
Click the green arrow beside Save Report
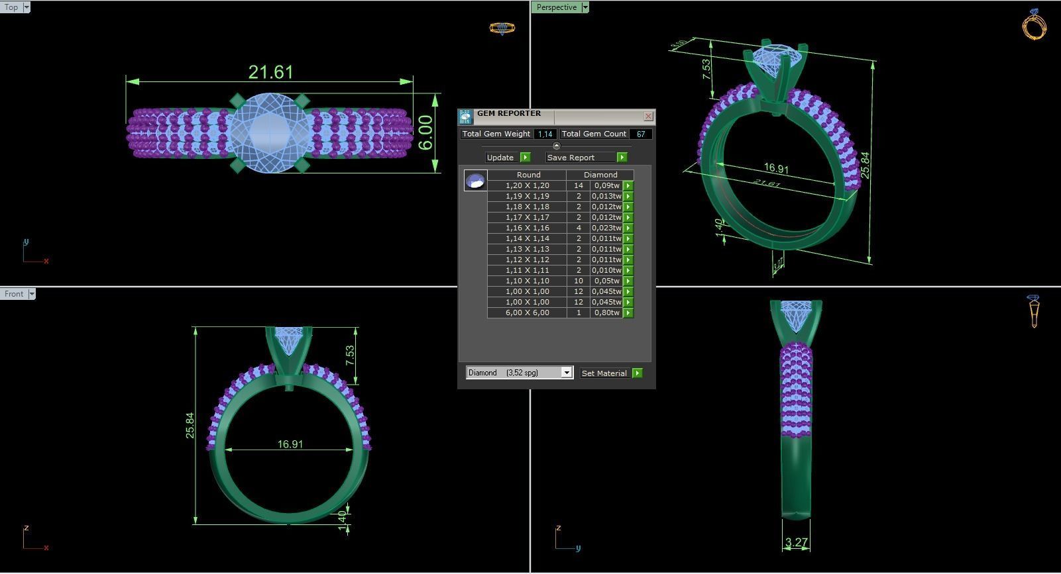(622, 158)
